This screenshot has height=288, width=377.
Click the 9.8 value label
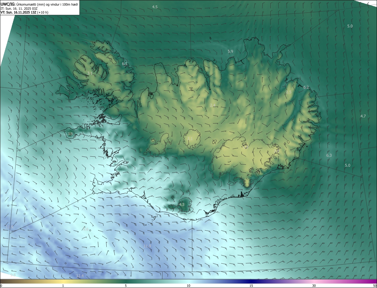tap(13, 275)
